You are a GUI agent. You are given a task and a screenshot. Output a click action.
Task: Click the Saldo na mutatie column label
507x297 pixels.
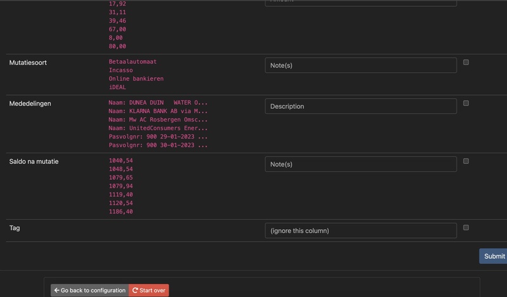pyautogui.click(x=34, y=161)
